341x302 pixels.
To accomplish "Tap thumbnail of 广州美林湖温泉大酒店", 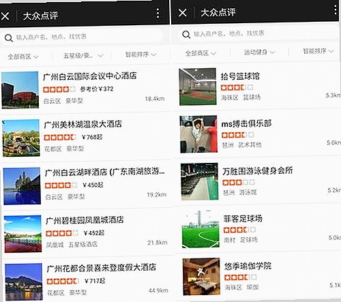I will [x=21, y=138].
